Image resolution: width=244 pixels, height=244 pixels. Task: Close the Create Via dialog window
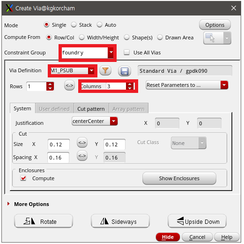[x=234, y=8]
